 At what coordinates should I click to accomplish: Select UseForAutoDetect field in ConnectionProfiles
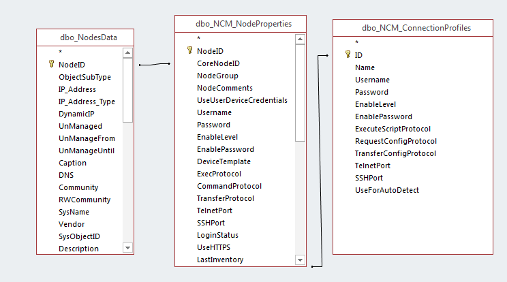[x=387, y=191]
